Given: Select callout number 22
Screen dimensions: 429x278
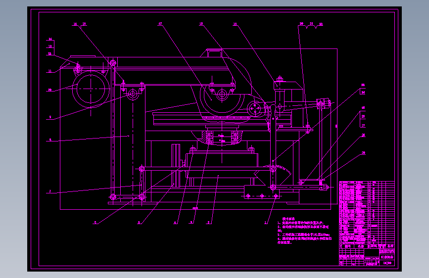Looking at the screenshot, I should 321,24.
